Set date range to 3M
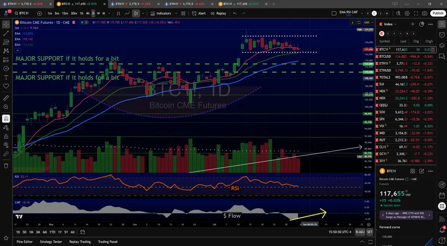Image resolution: width=447 pixels, height=246 pixels. coord(38,232)
